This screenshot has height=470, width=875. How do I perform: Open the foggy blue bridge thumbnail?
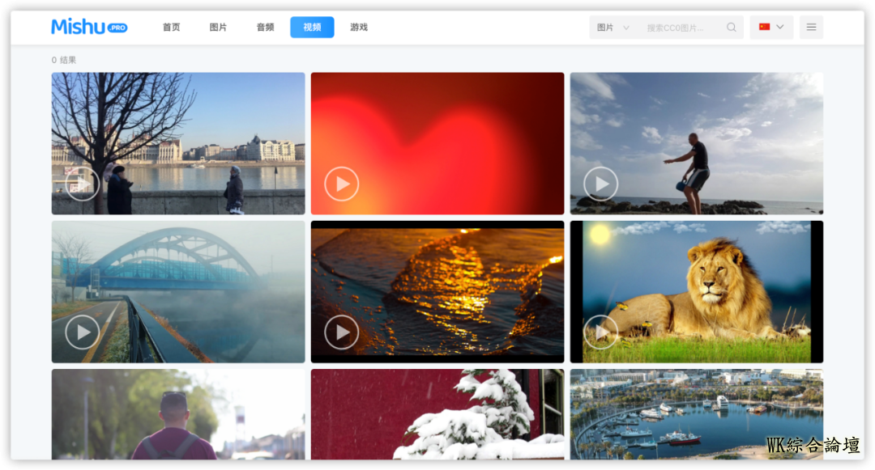point(178,292)
